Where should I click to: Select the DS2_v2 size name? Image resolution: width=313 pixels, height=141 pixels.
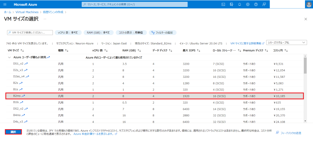[18, 108]
